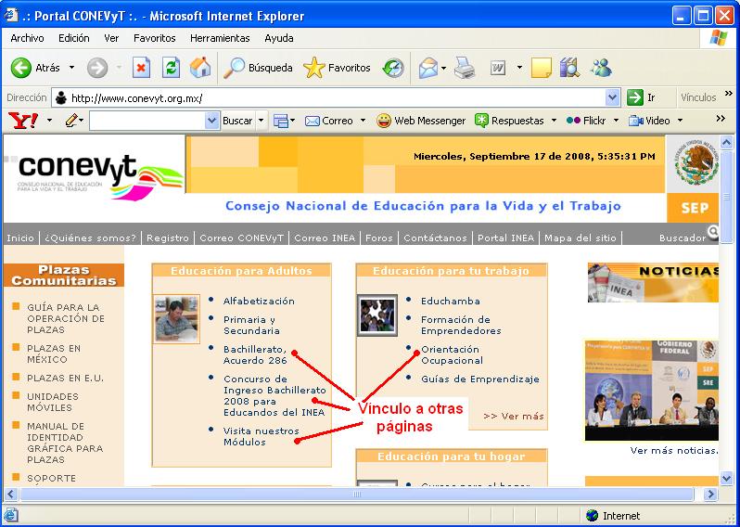This screenshot has width=740, height=527.
Task: Click the horizontal scrollbar thumb
Action: (357, 495)
